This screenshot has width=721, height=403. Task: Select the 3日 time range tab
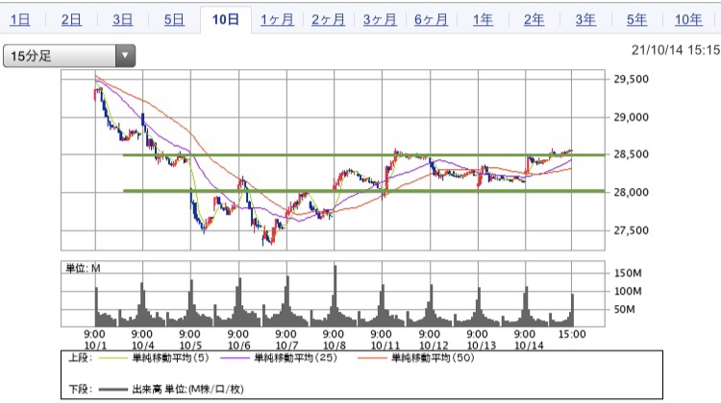click(x=123, y=19)
